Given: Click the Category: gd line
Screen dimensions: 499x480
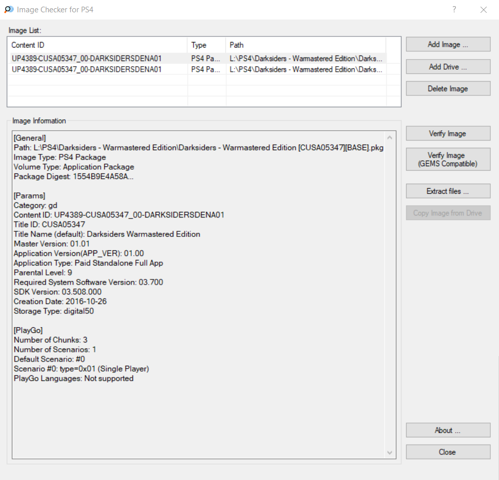Looking at the screenshot, I should click(35, 205).
